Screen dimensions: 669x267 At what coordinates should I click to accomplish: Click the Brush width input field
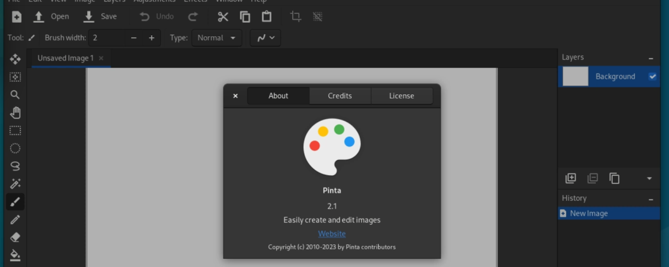click(x=107, y=38)
